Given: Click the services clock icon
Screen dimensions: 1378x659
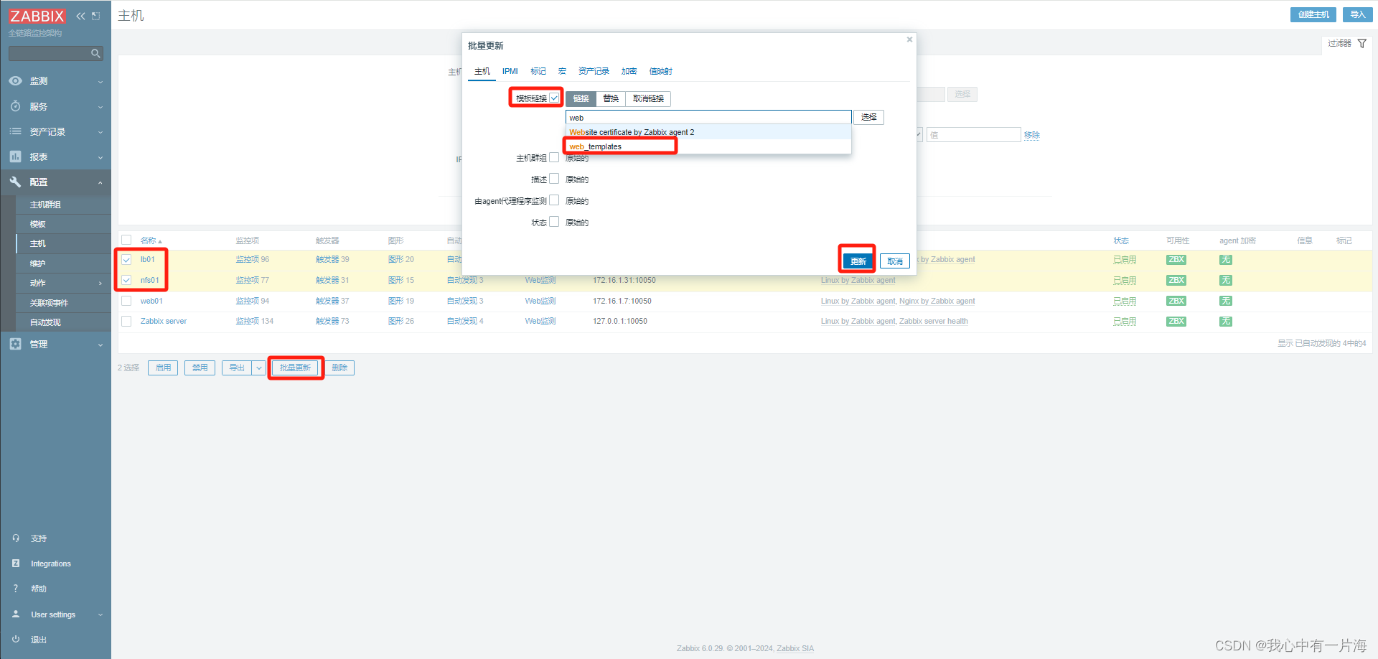Looking at the screenshot, I should point(15,106).
